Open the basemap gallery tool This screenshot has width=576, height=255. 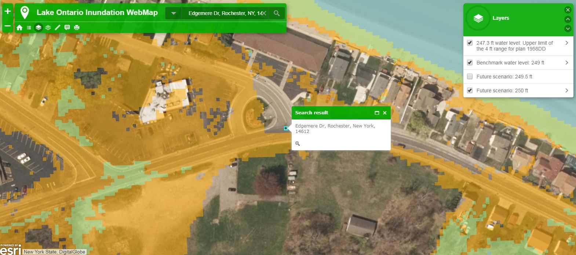point(48,27)
